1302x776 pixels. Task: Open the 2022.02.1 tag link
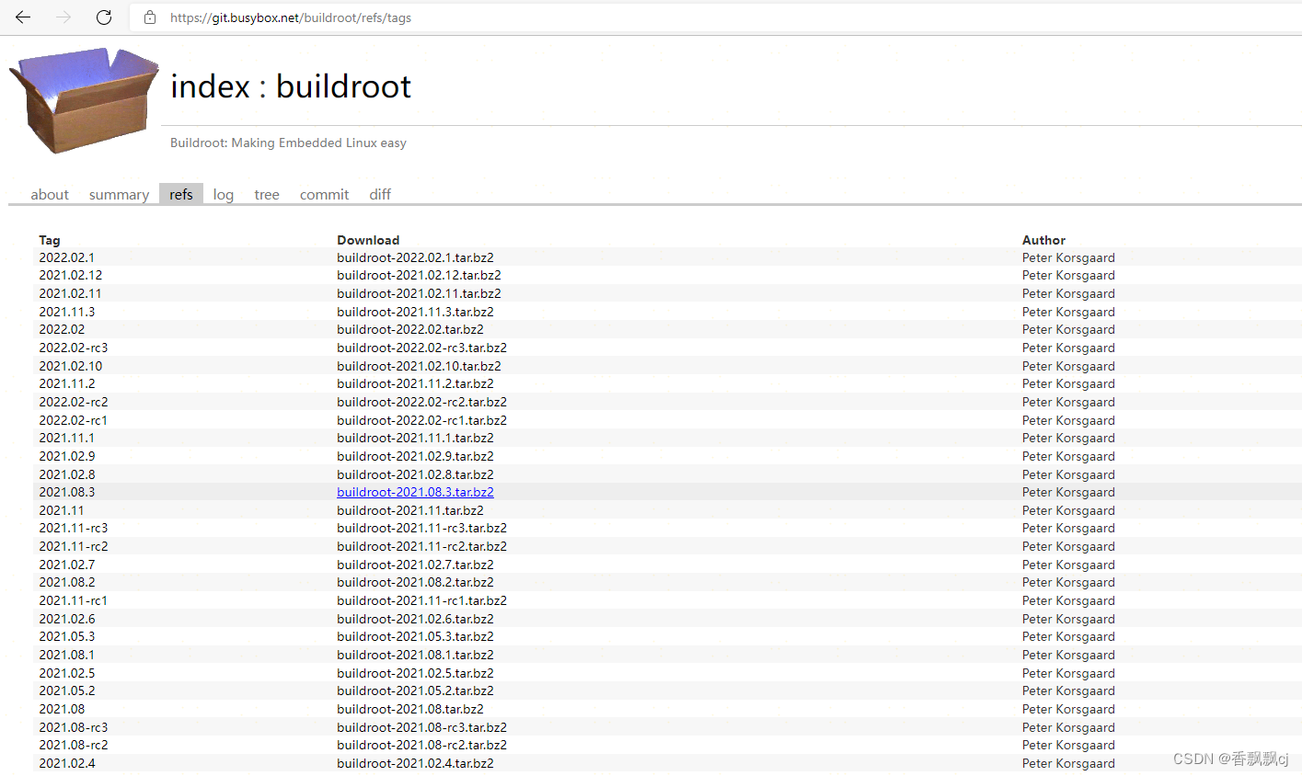click(66, 257)
